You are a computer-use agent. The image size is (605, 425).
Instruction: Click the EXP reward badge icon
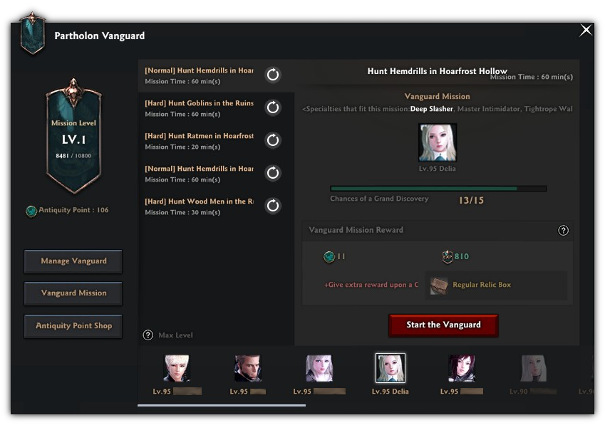click(448, 256)
